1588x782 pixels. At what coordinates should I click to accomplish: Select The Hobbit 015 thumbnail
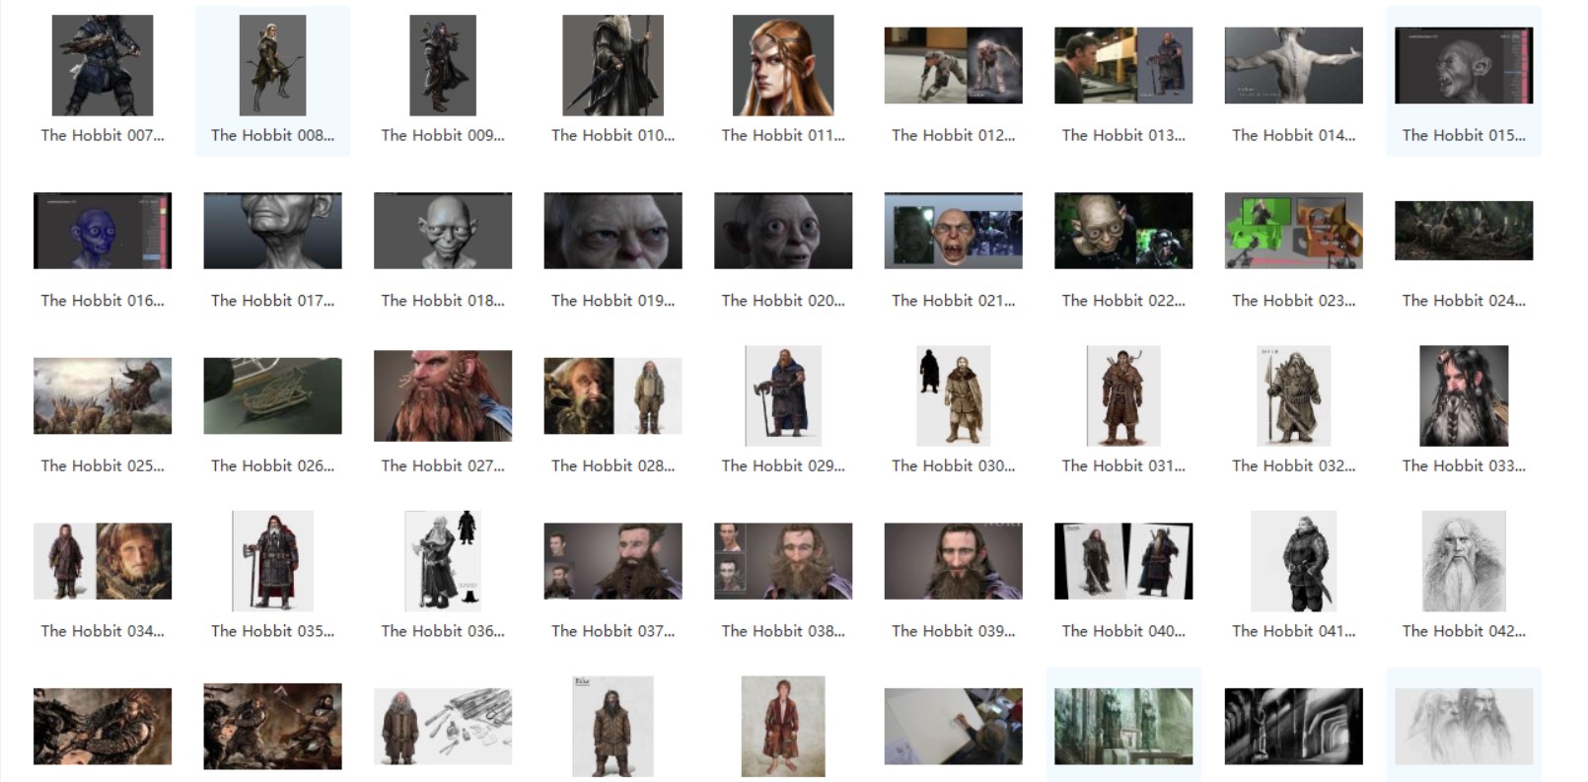click(1464, 65)
